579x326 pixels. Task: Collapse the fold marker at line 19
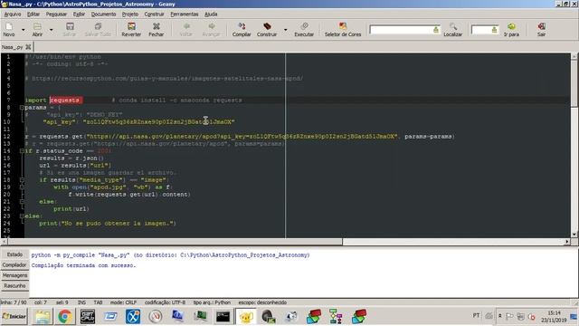[22, 187]
